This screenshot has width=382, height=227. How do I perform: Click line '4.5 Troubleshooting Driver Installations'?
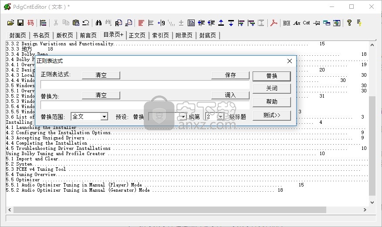[x=58, y=148]
